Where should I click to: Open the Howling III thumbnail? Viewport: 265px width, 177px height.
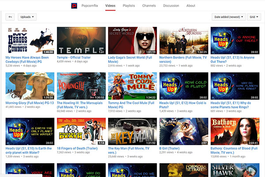click(x=81, y=86)
